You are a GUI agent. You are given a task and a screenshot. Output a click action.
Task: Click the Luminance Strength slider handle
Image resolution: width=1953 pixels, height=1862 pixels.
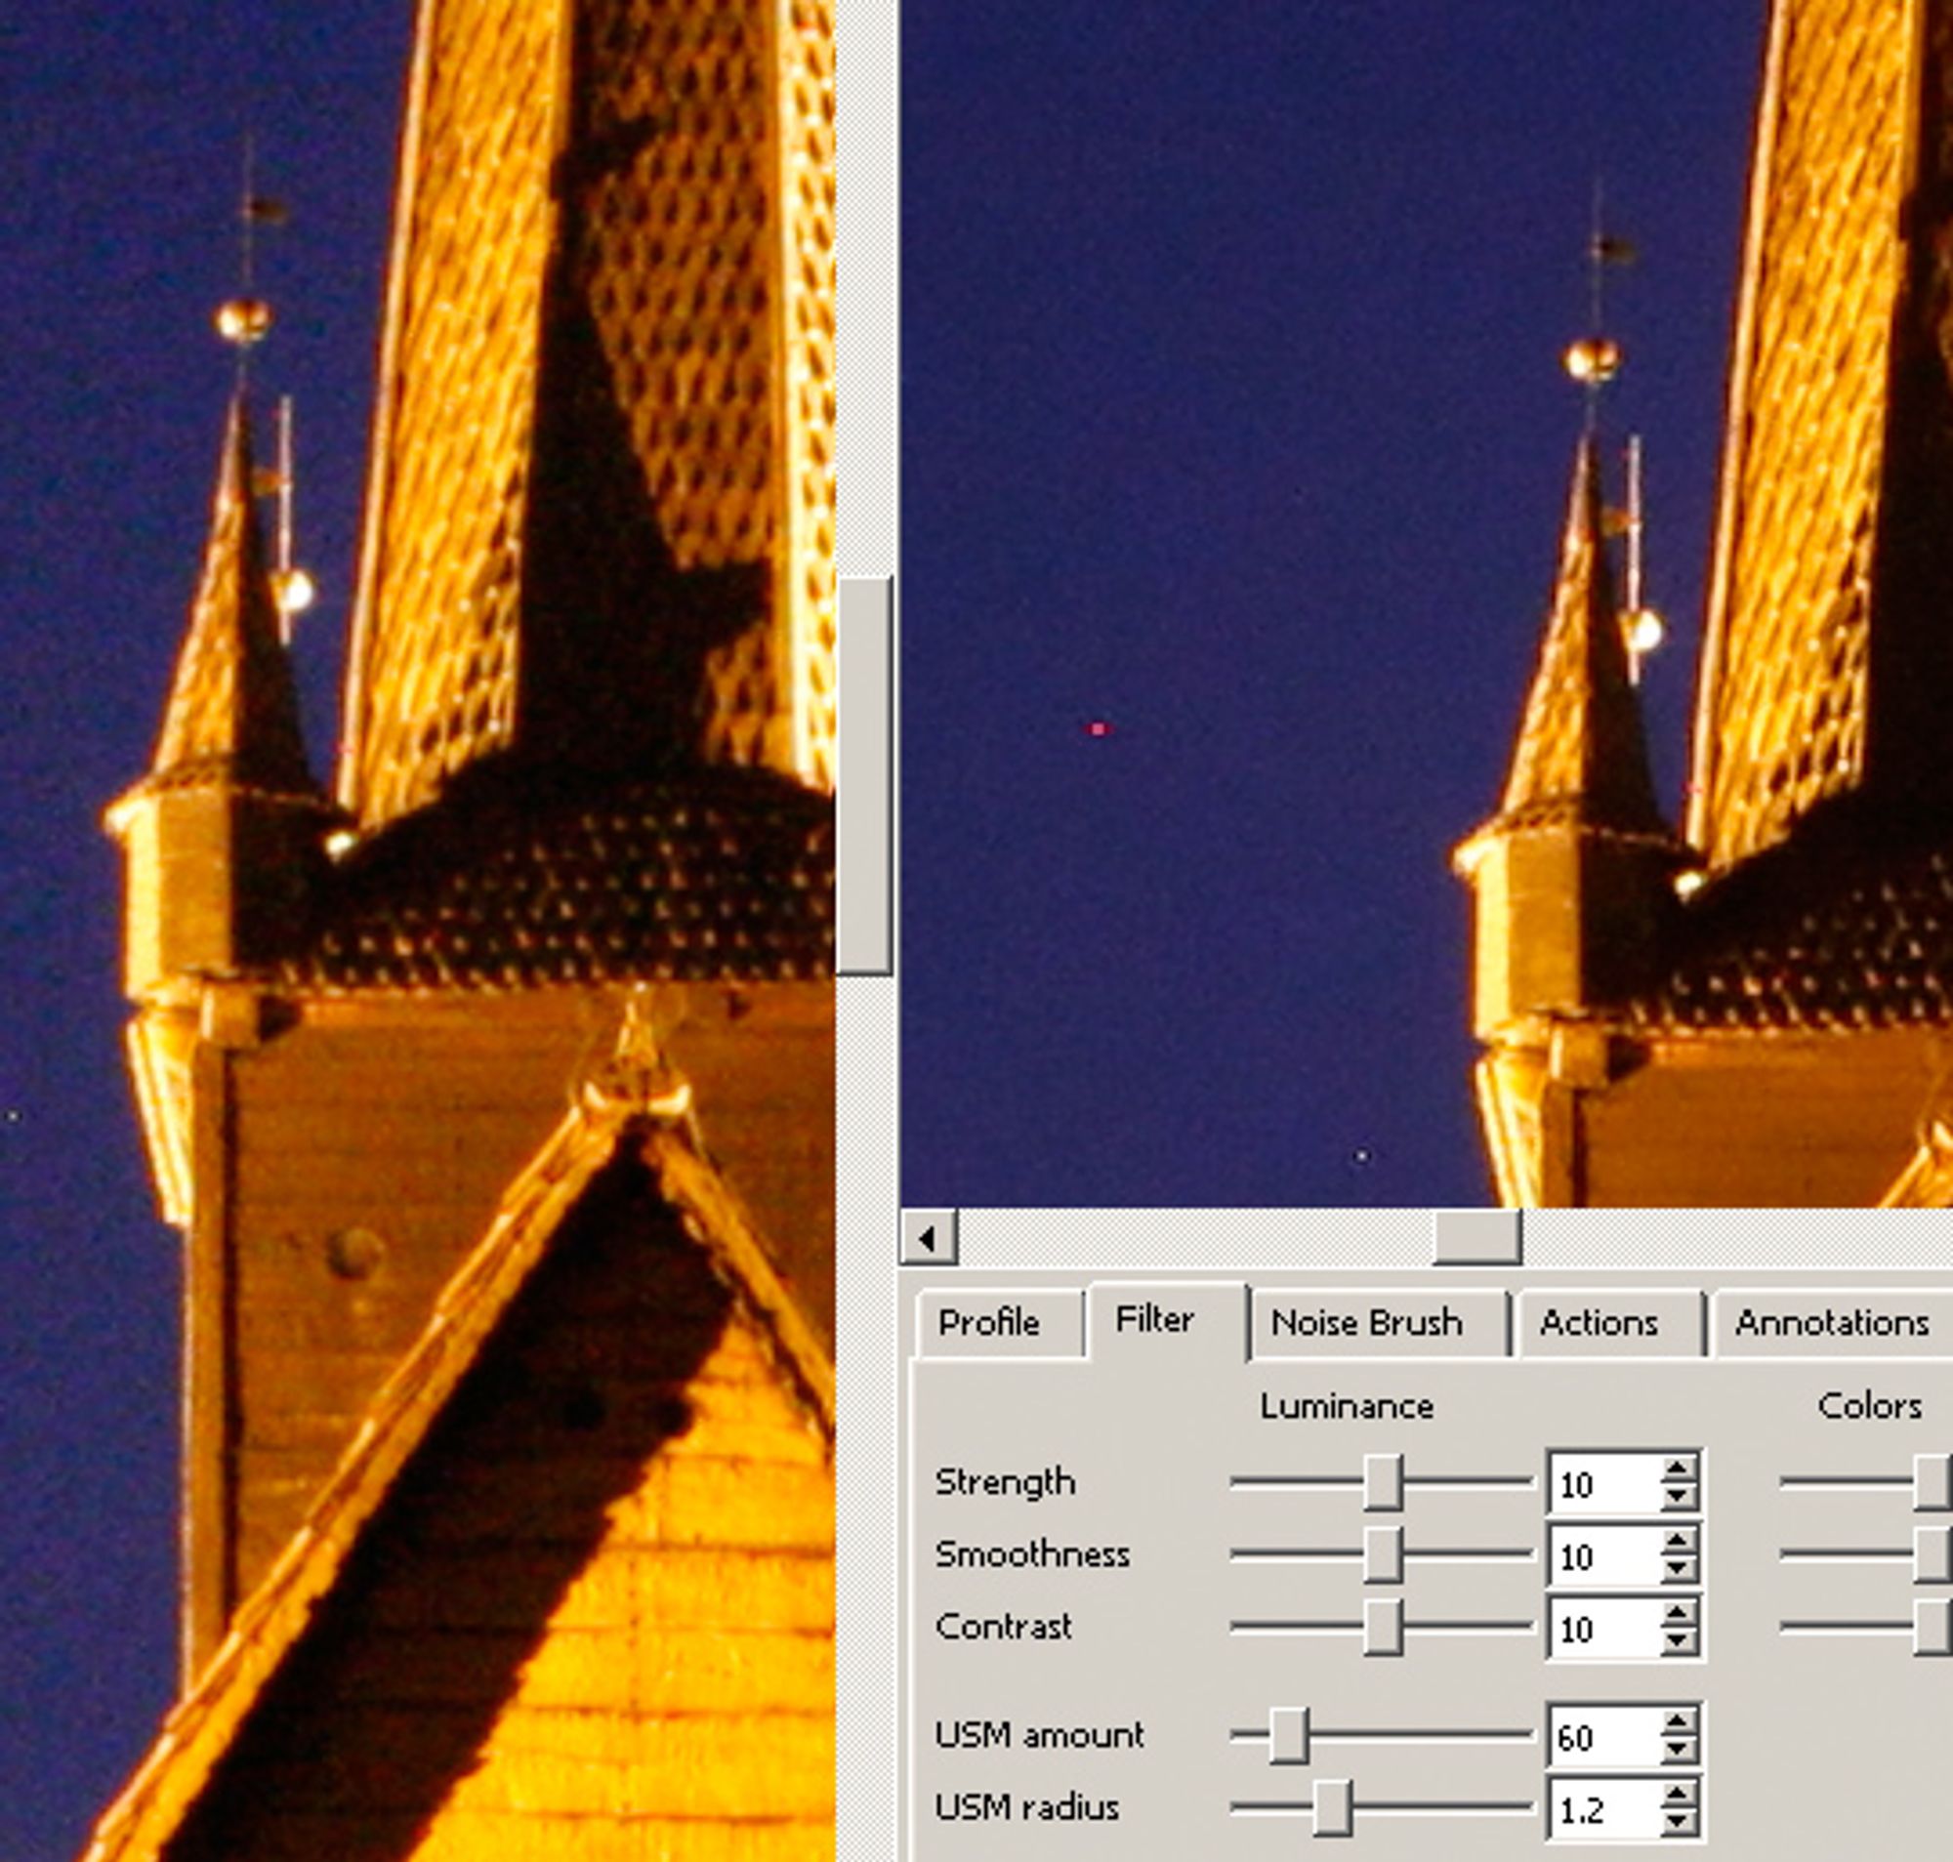[x=1383, y=1483]
